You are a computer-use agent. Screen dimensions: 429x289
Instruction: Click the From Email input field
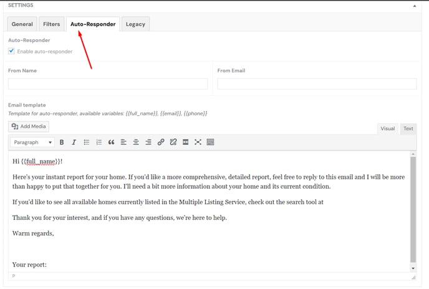coord(317,84)
